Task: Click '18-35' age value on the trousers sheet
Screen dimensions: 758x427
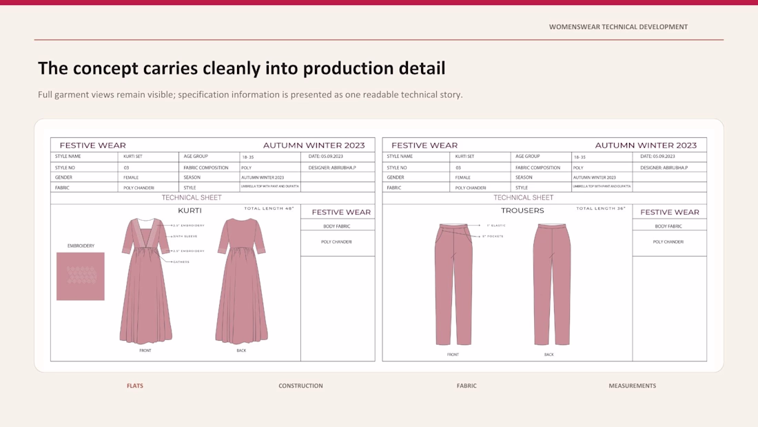Action: (579, 157)
